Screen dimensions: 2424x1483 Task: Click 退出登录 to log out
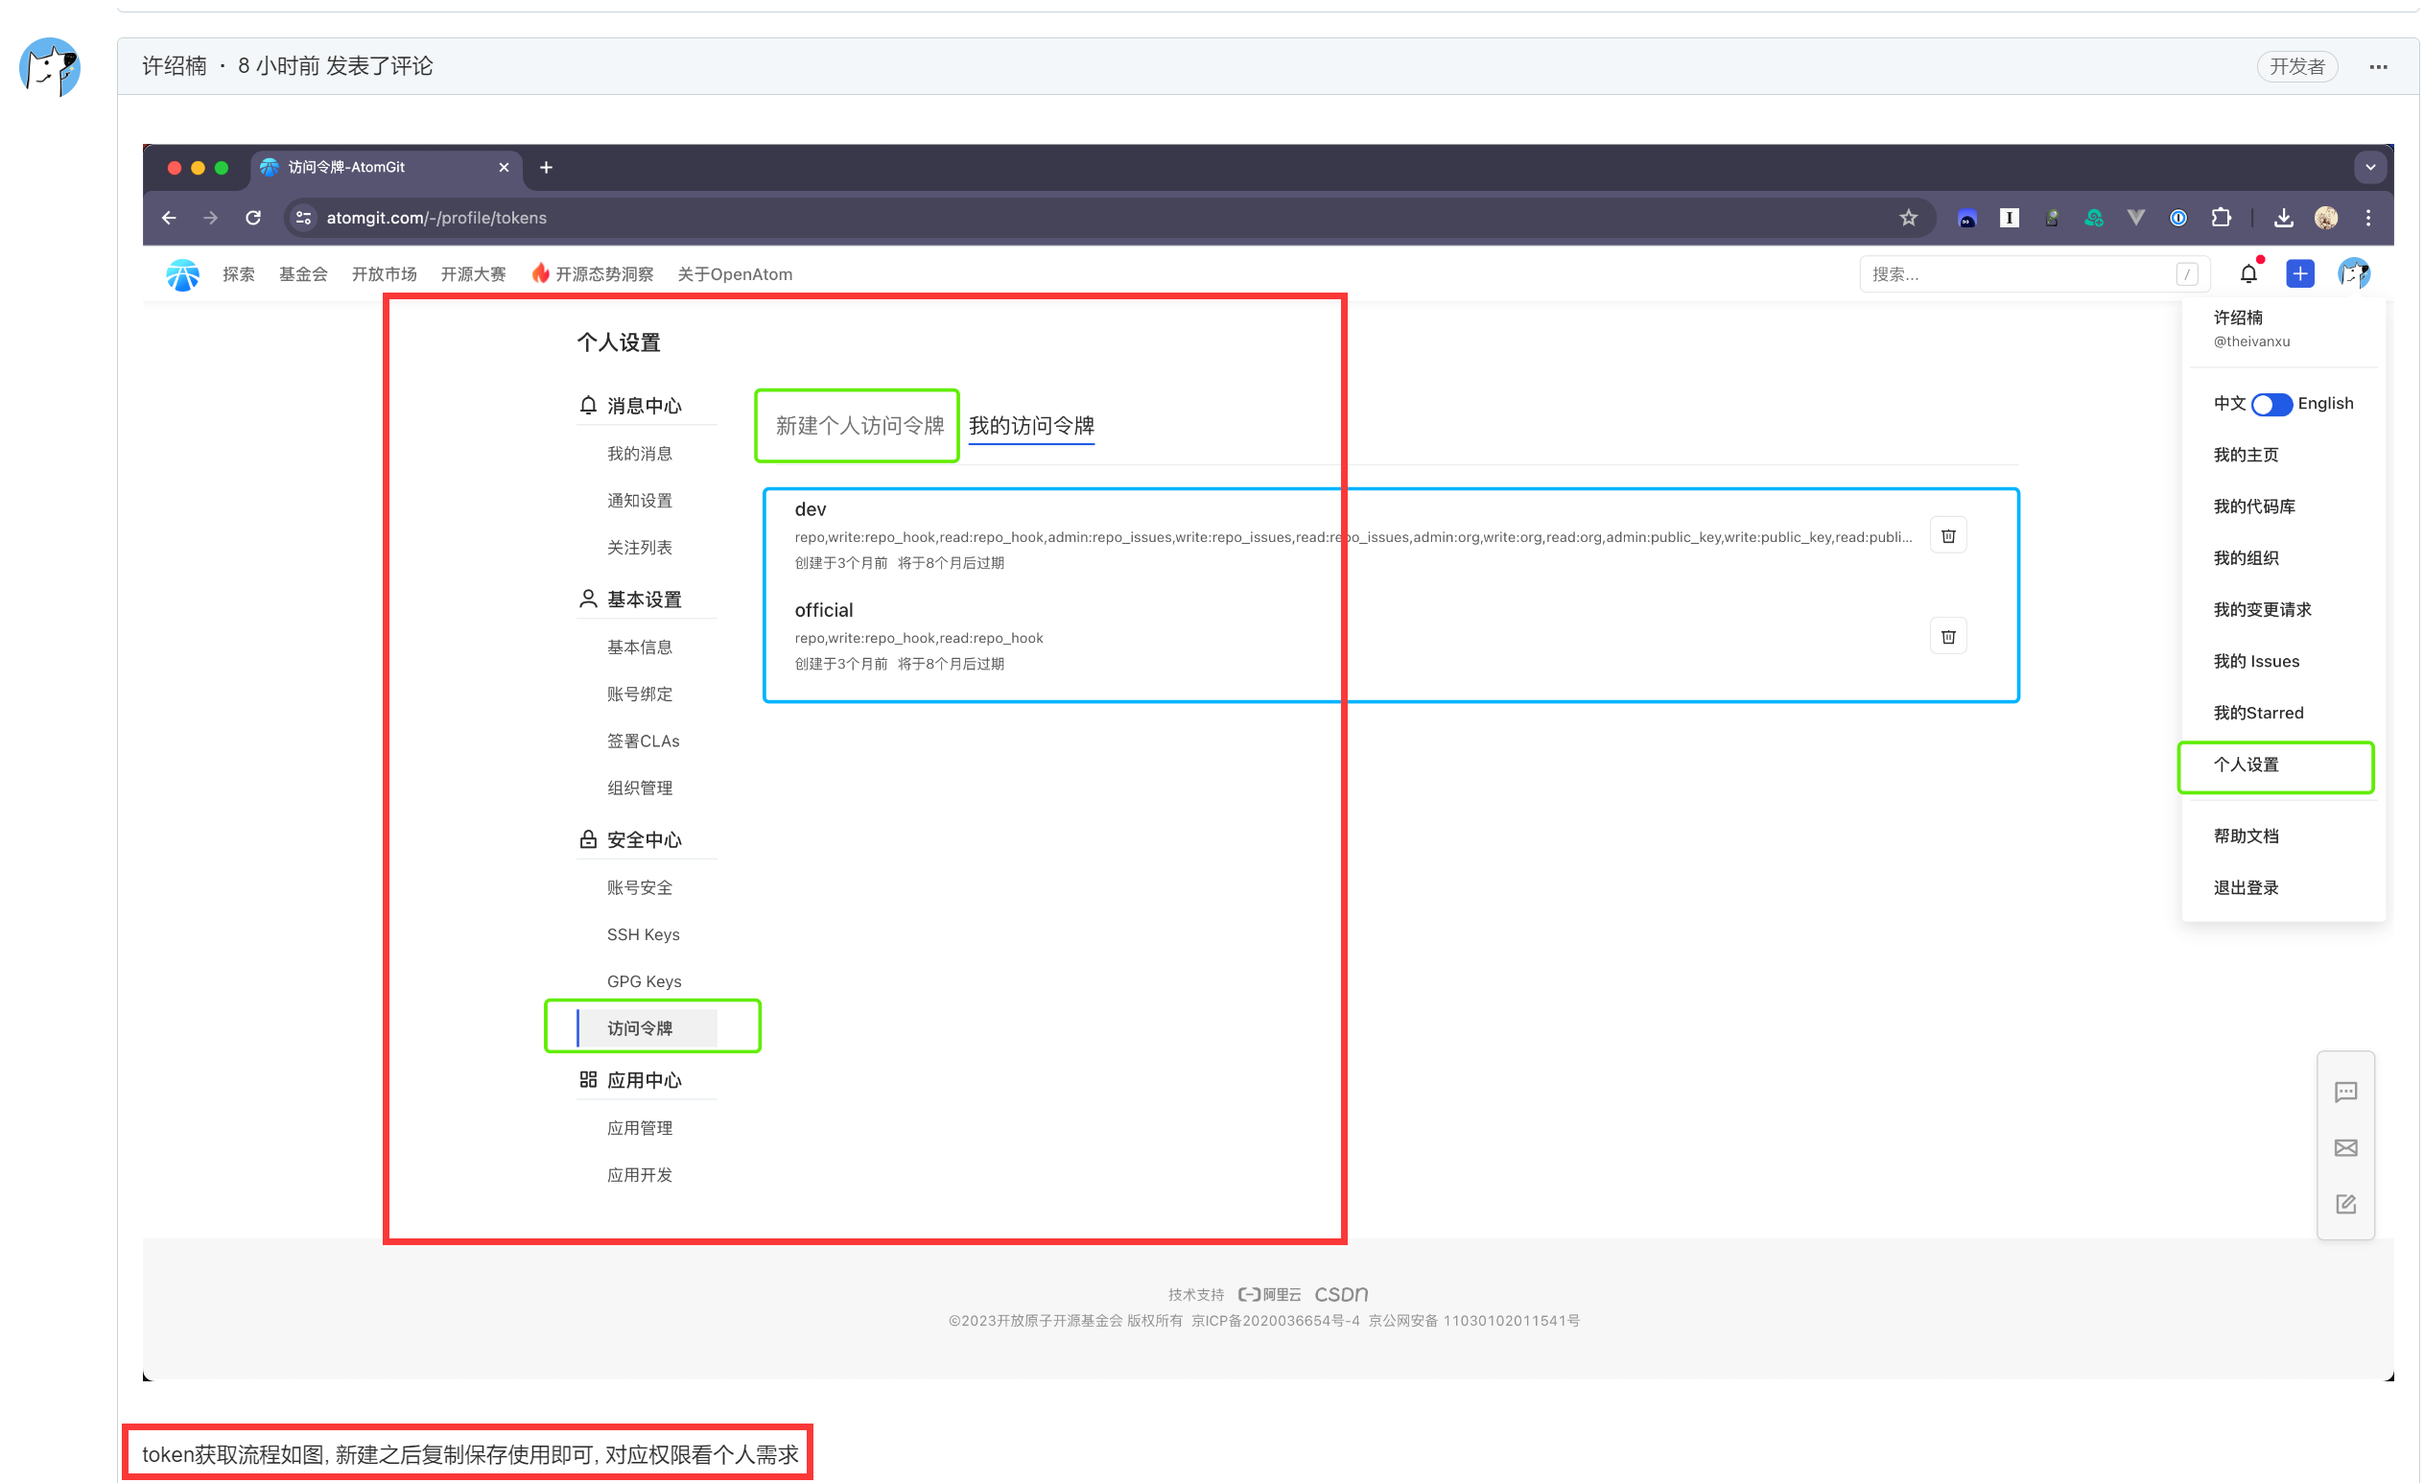pos(2246,886)
